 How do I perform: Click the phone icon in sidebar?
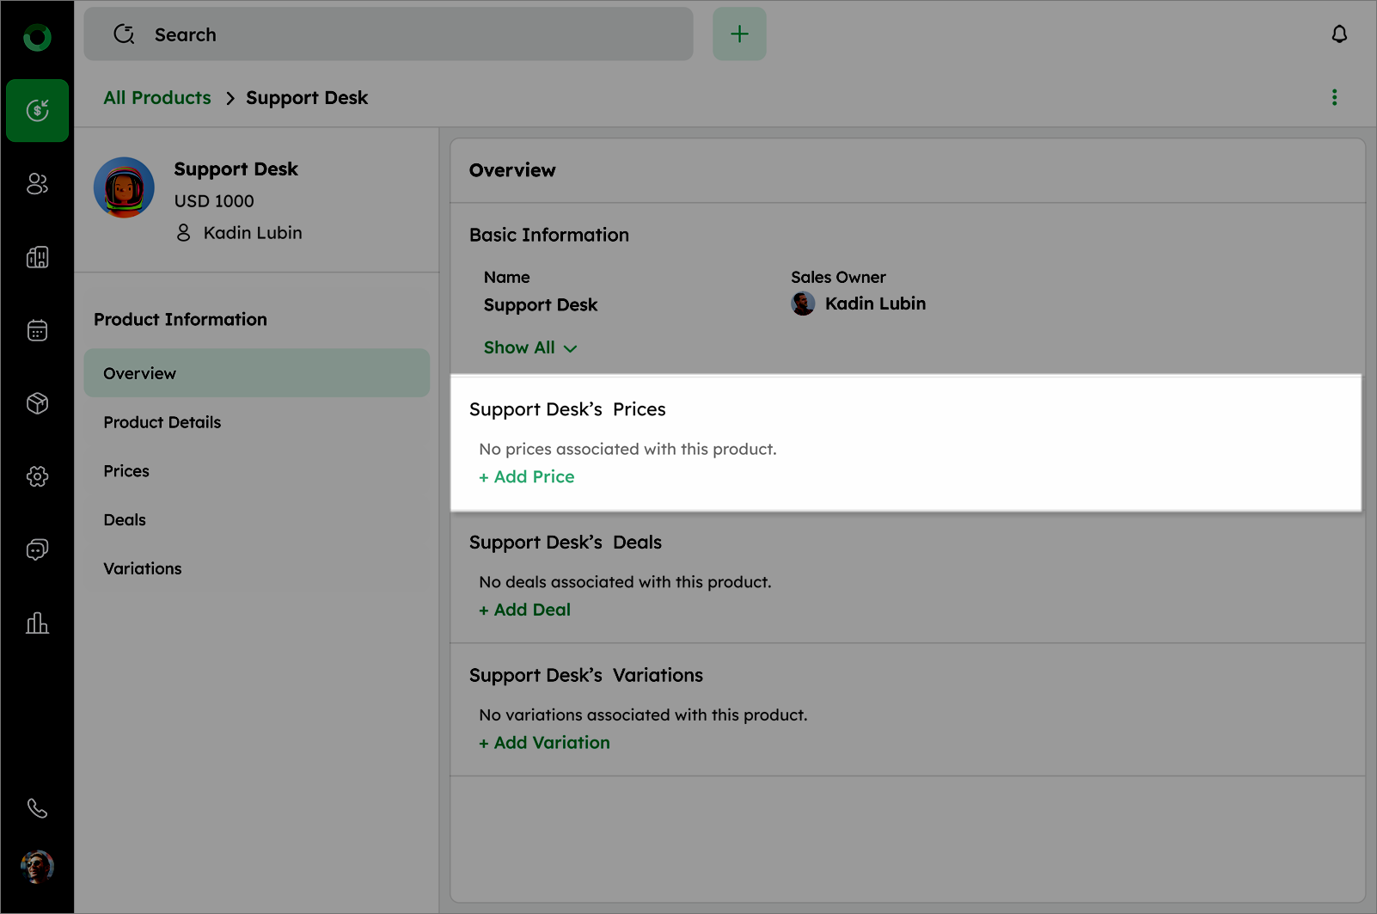pos(37,808)
